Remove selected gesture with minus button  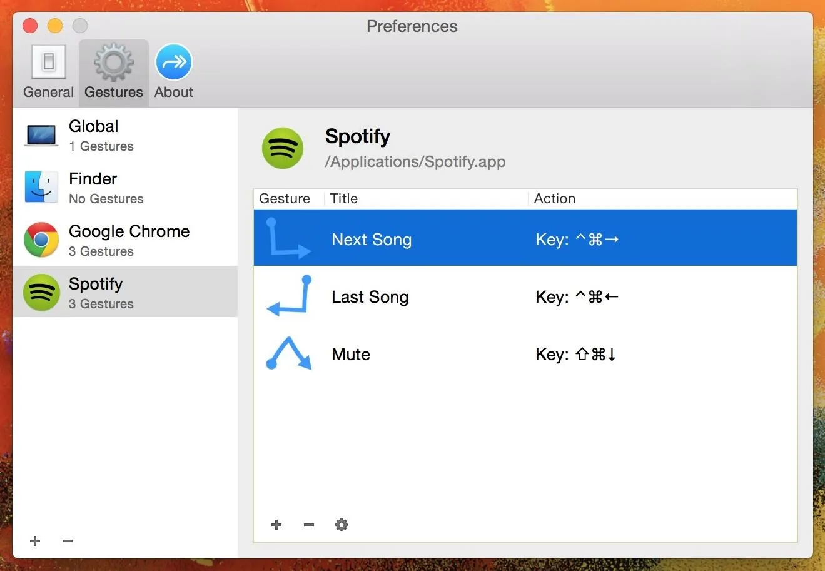pos(309,525)
